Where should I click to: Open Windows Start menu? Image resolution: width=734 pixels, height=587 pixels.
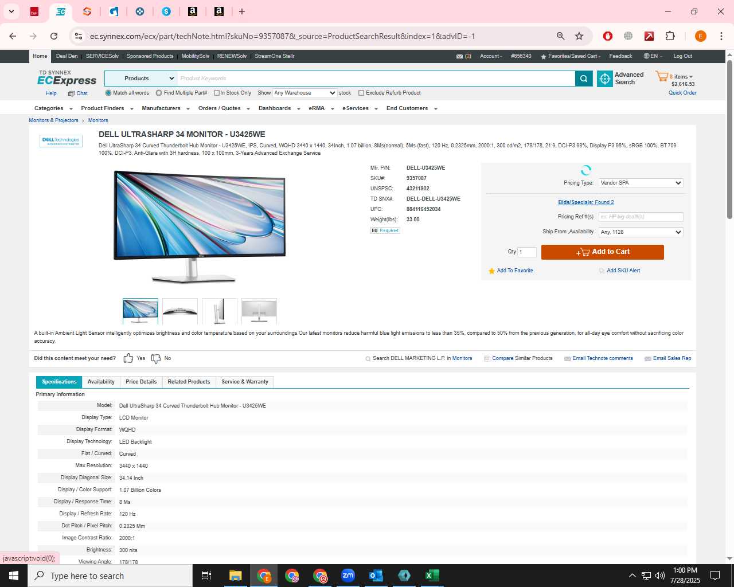tap(14, 576)
